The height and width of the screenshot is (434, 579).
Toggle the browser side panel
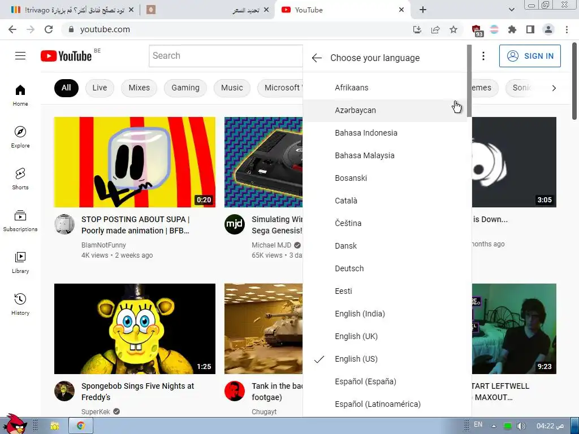click(x=530, y=29)
